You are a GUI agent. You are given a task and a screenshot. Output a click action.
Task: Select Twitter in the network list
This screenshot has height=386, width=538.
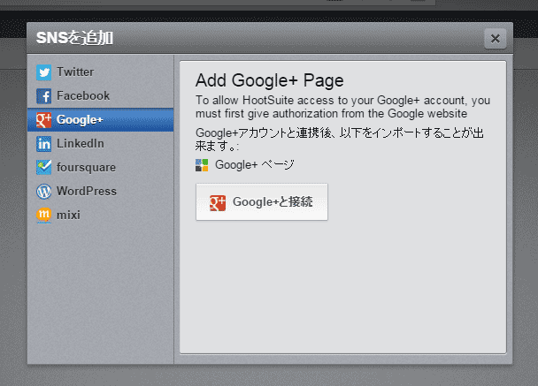pyautogui.click(x=101, y=72)
